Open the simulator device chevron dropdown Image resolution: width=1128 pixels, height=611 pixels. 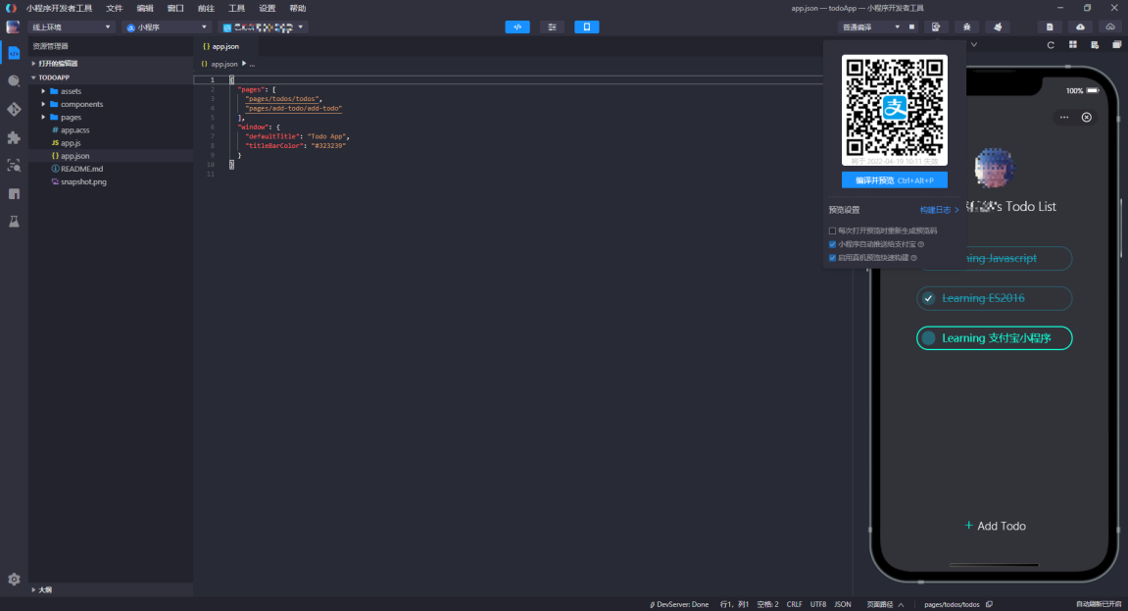pos(974,44)
